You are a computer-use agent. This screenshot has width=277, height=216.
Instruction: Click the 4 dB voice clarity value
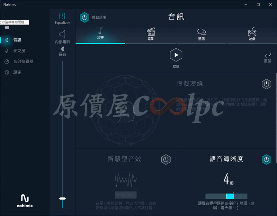coord(229,179)
